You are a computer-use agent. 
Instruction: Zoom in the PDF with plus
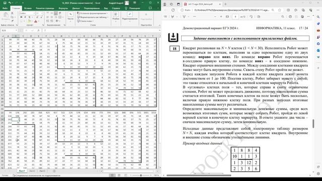[x=221, y=17]
